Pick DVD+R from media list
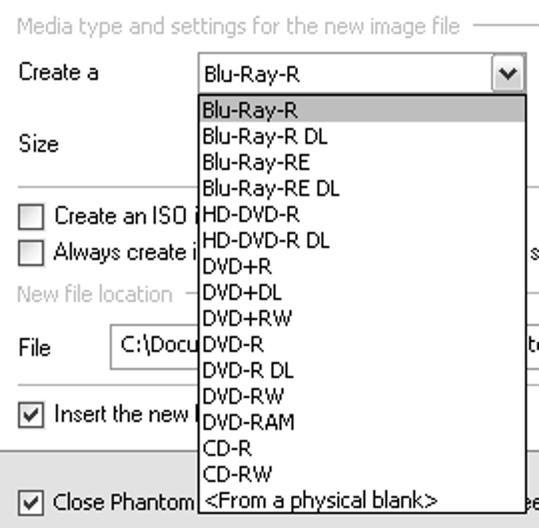Screen dimensions: 539x528 [362, 267]
